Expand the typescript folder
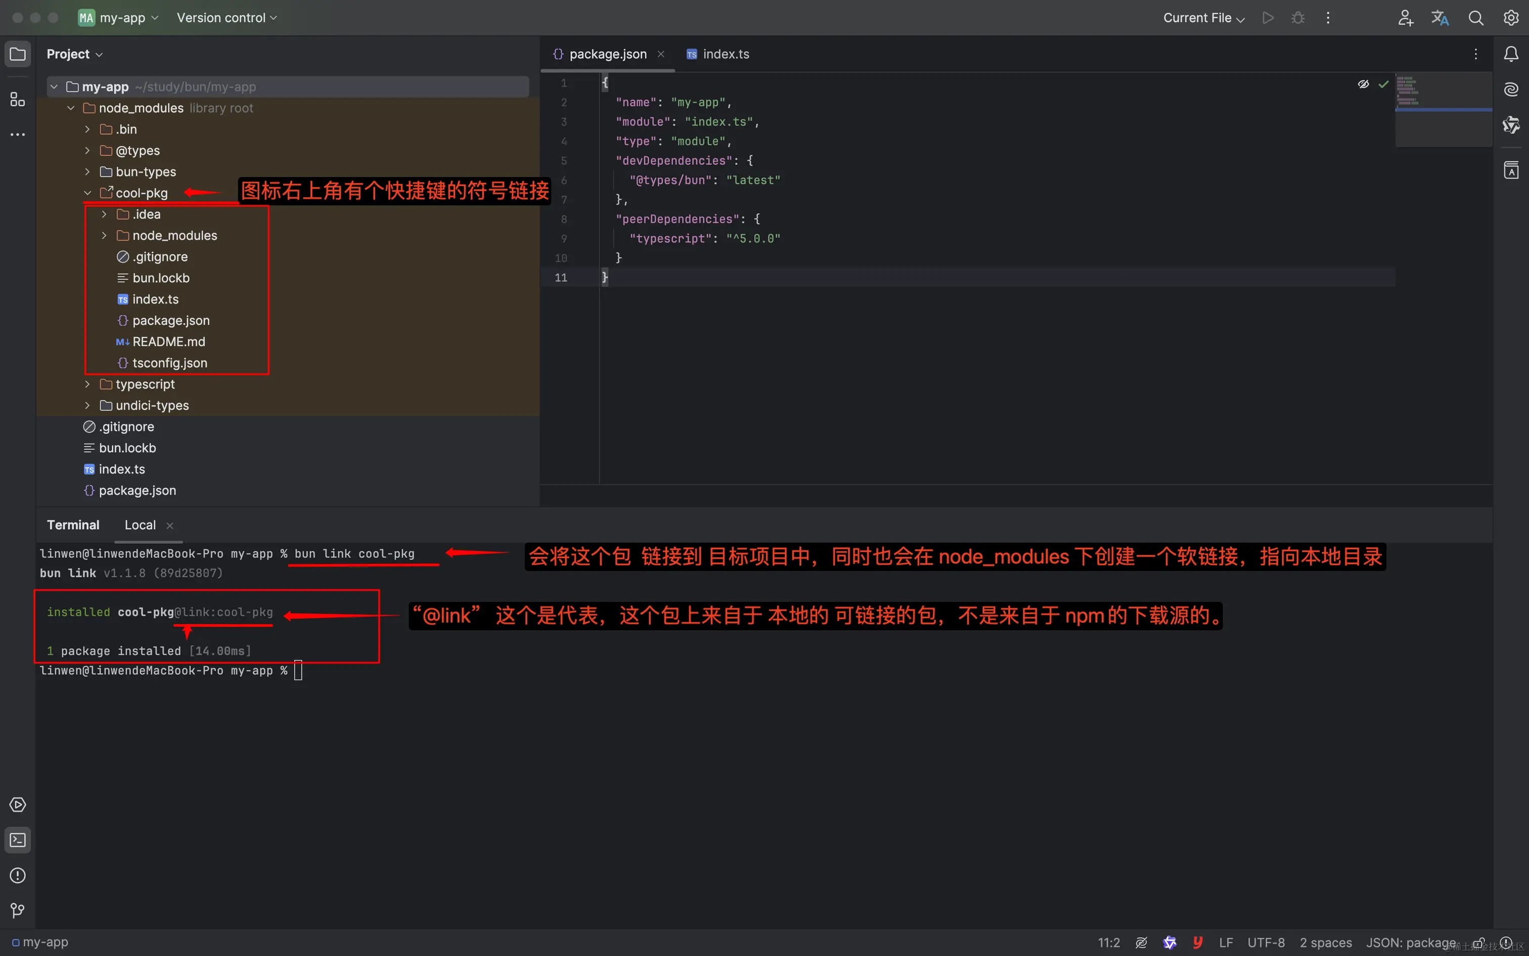 (87, 384)
